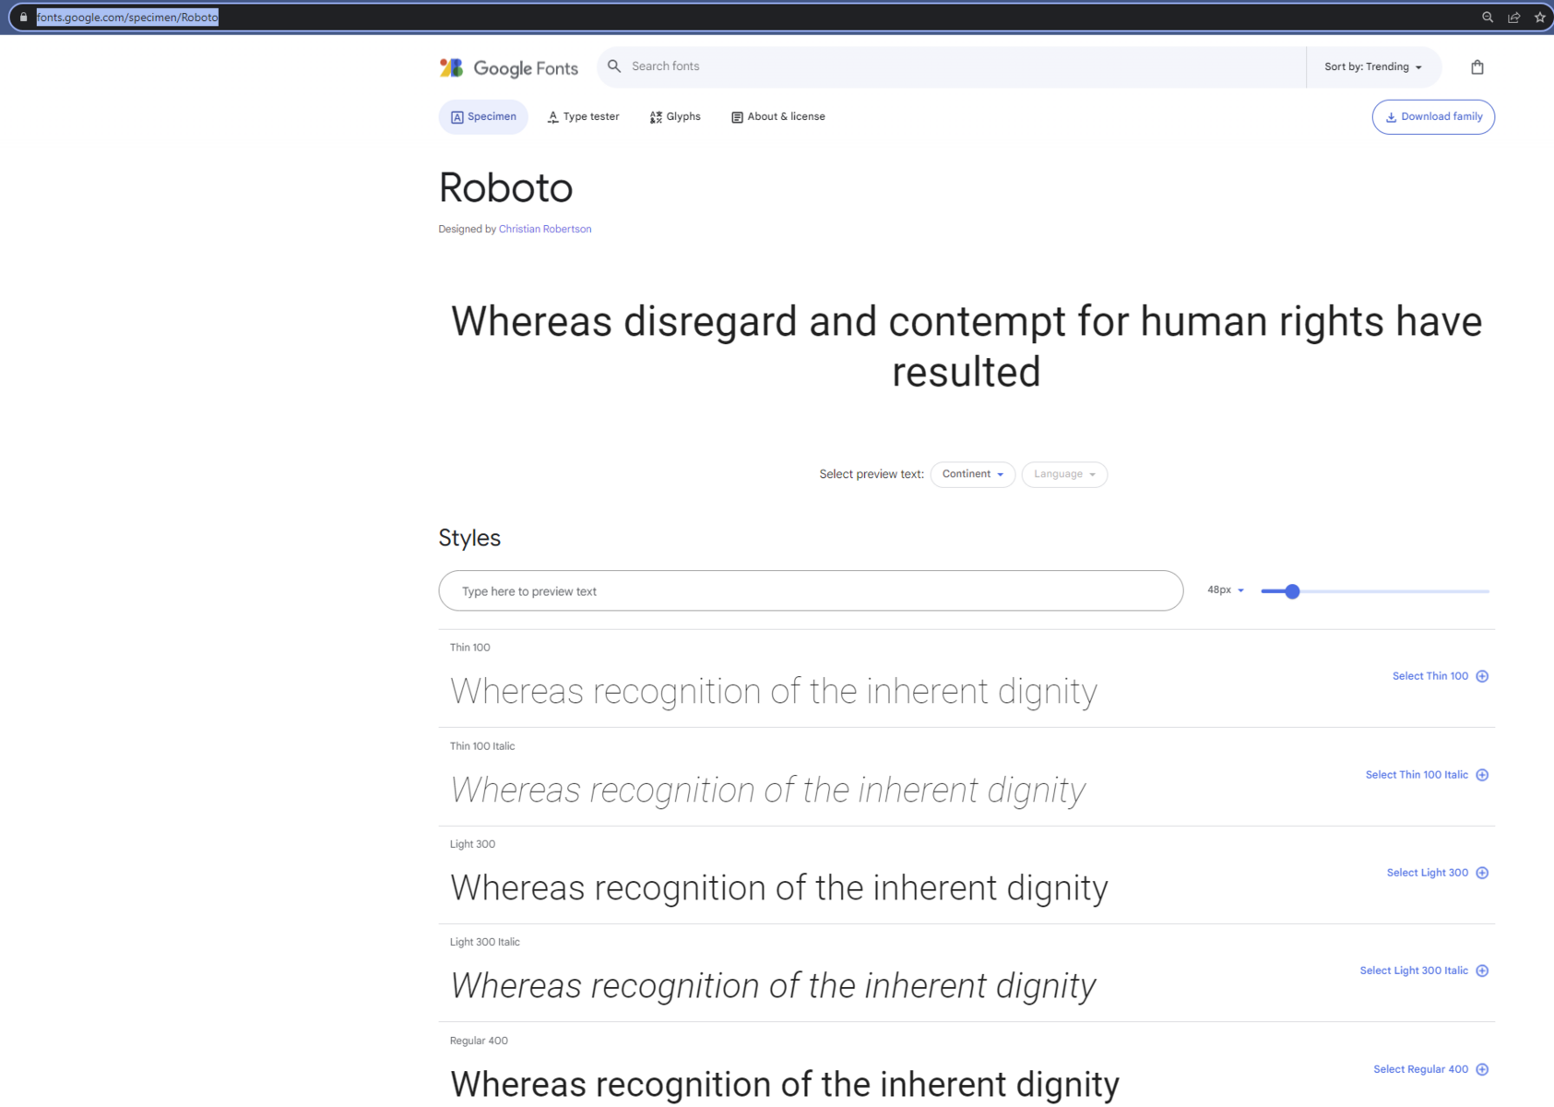Click the Select Light 300 link
The image size is (1554, 1107).
pos(1427,873)
